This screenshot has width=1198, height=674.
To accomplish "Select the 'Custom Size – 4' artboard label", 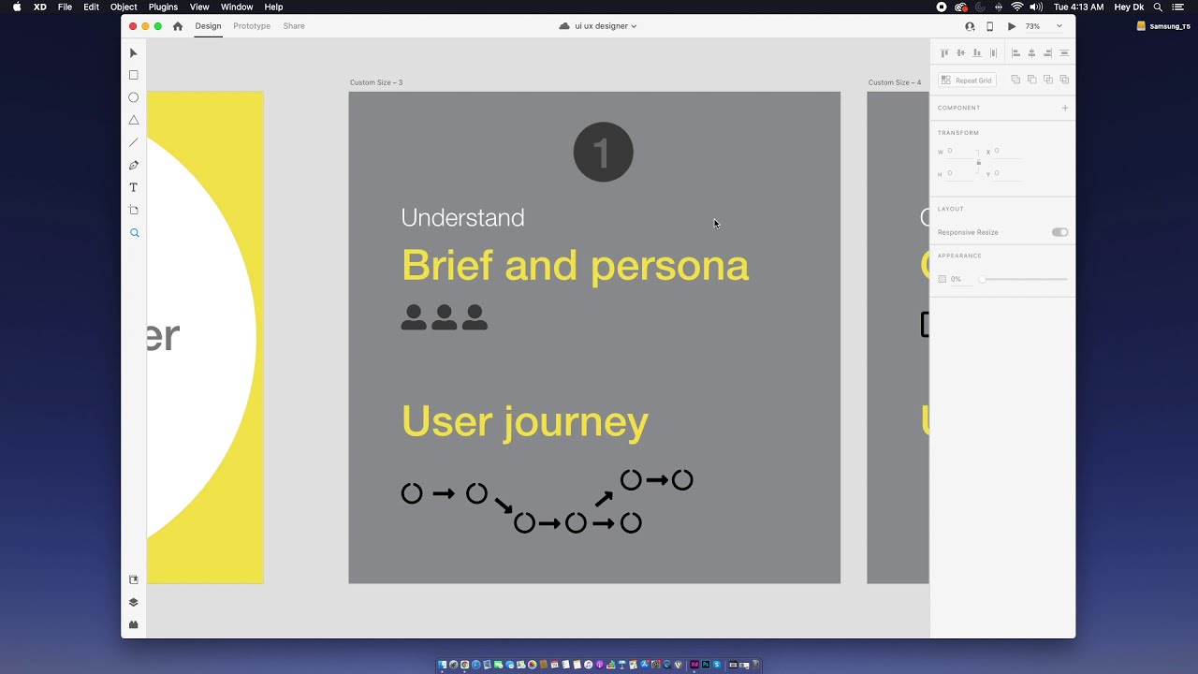I will [895, 82].
